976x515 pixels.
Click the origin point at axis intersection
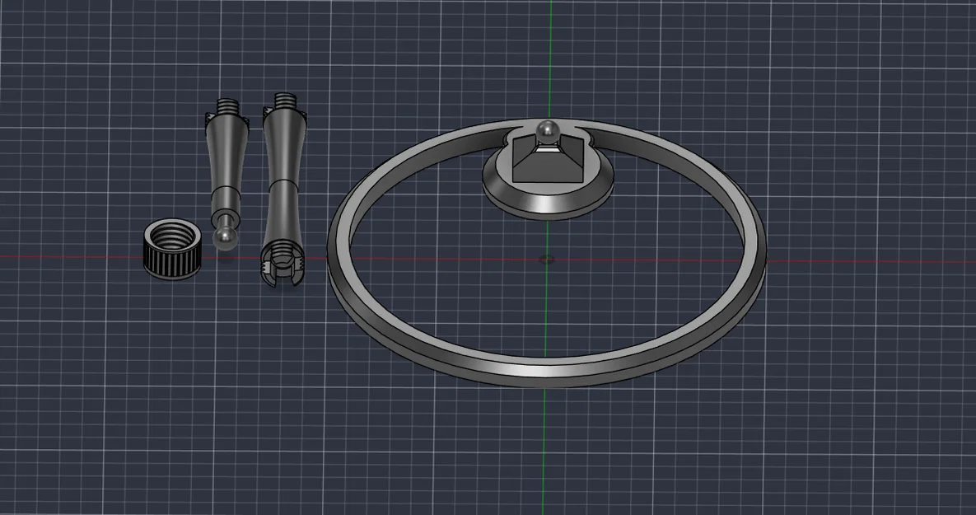click(546, 259)
